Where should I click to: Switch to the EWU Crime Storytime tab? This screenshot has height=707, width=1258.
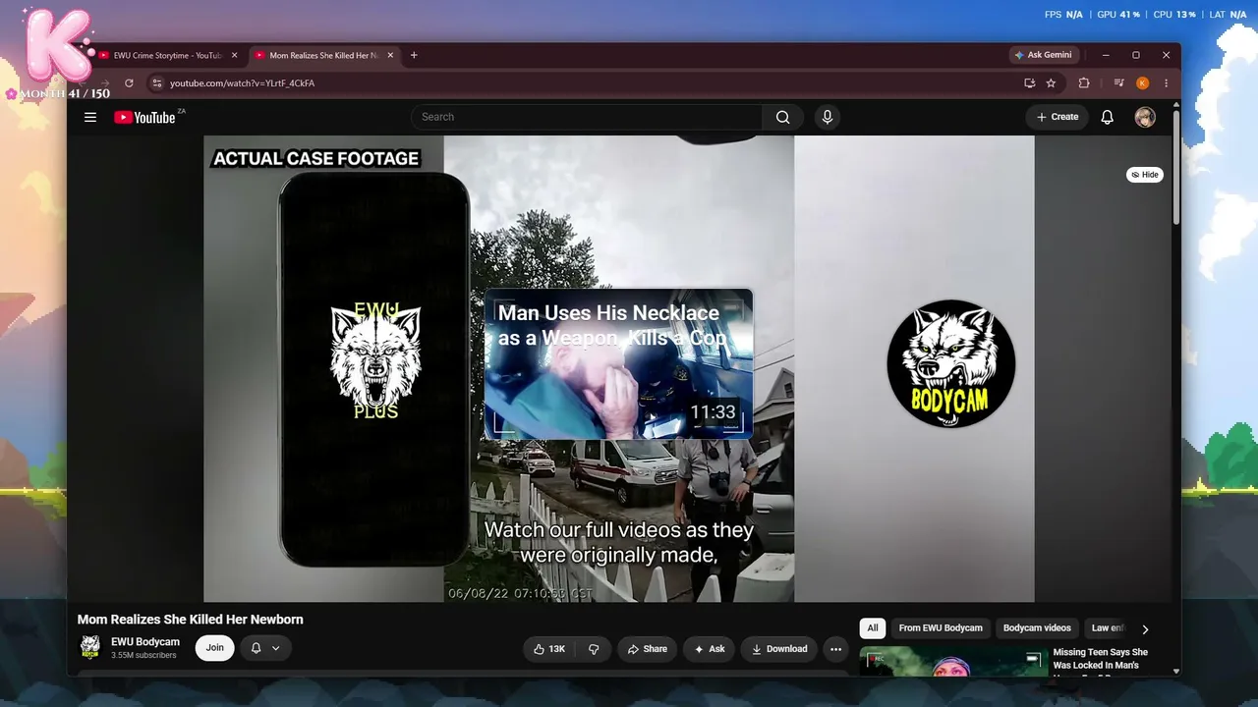coord(167,55)
